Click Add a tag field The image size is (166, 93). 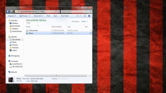click(34, 81)
